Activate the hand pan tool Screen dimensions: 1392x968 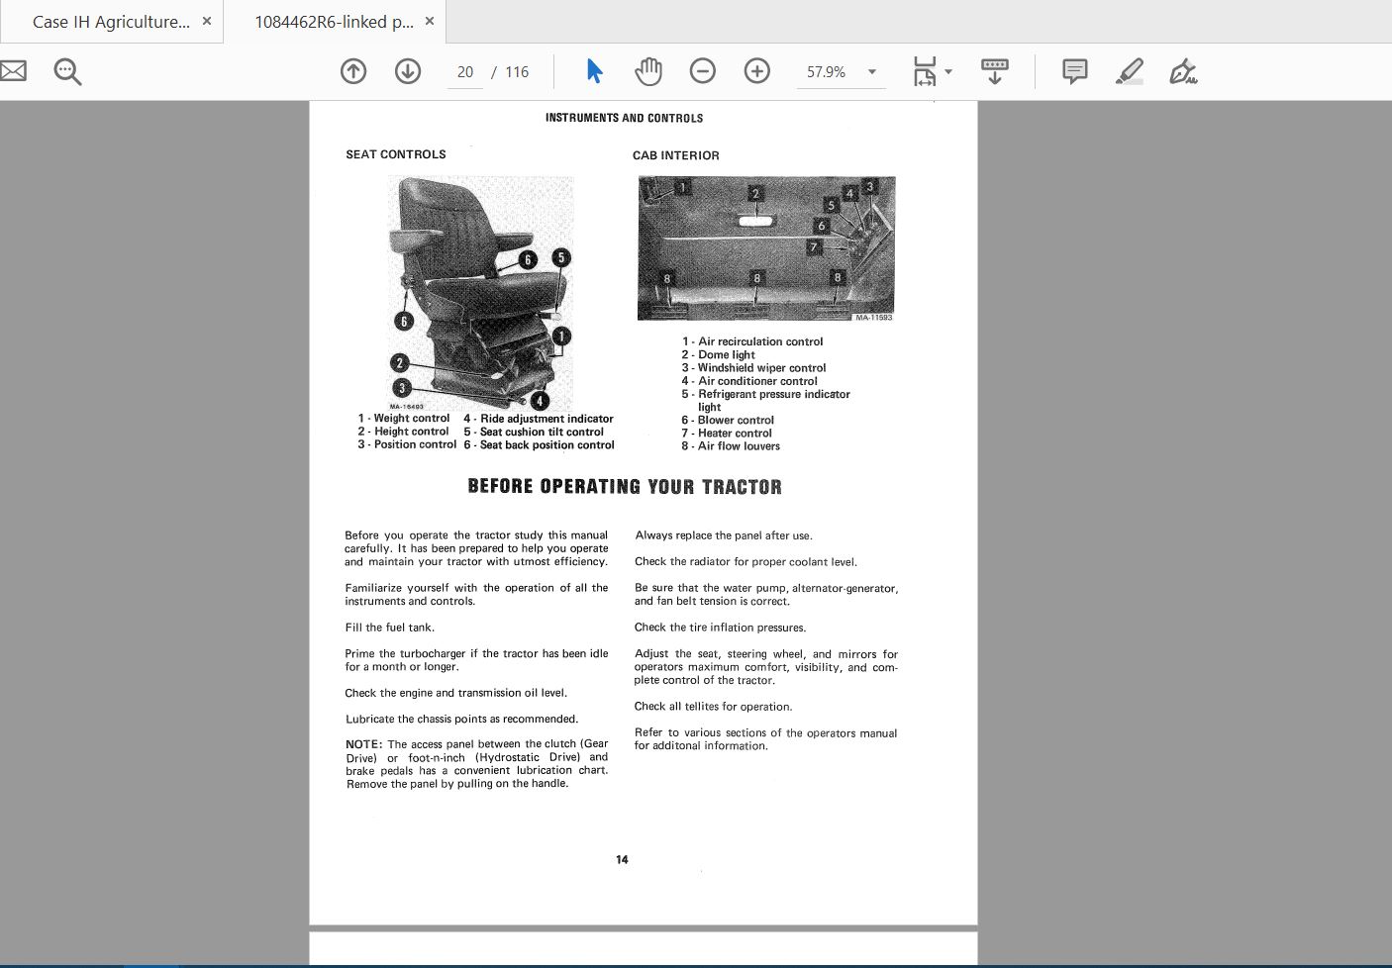coord(648,71)
